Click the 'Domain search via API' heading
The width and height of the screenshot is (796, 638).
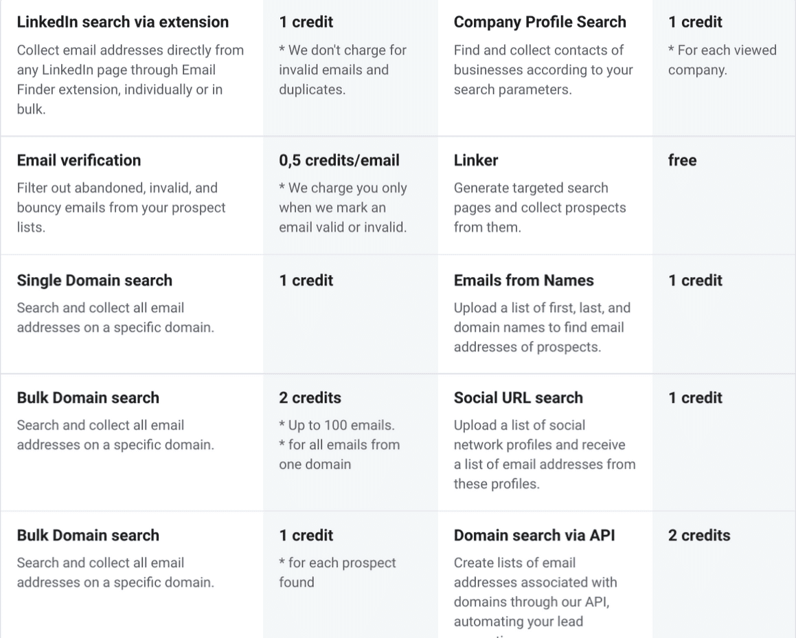click(x=534, y=536)
